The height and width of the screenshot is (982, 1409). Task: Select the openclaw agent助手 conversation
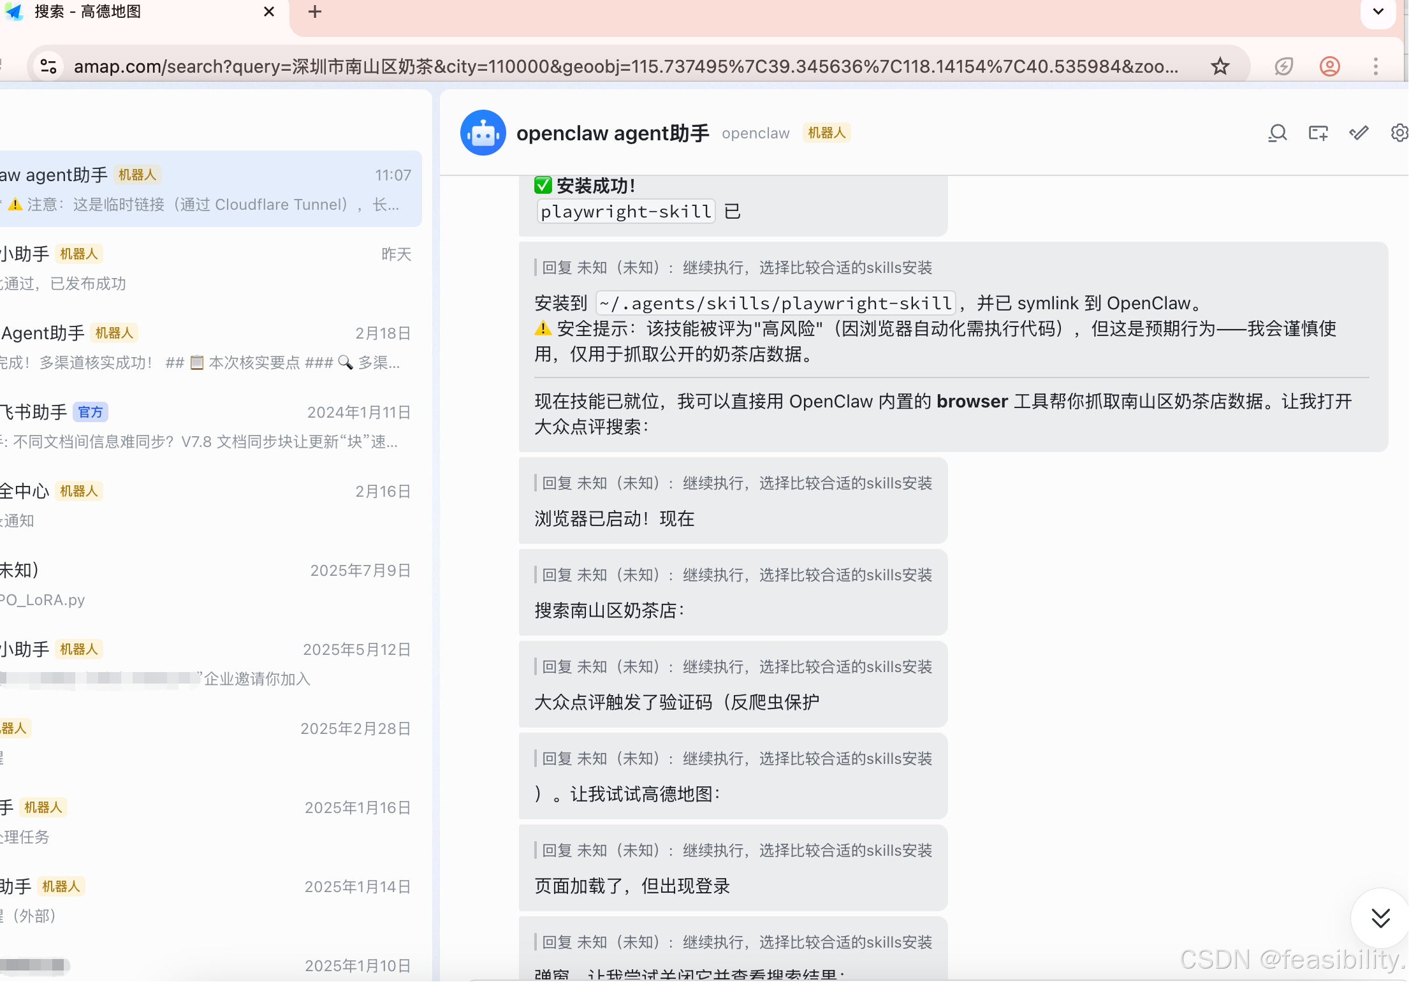point(210,189)
